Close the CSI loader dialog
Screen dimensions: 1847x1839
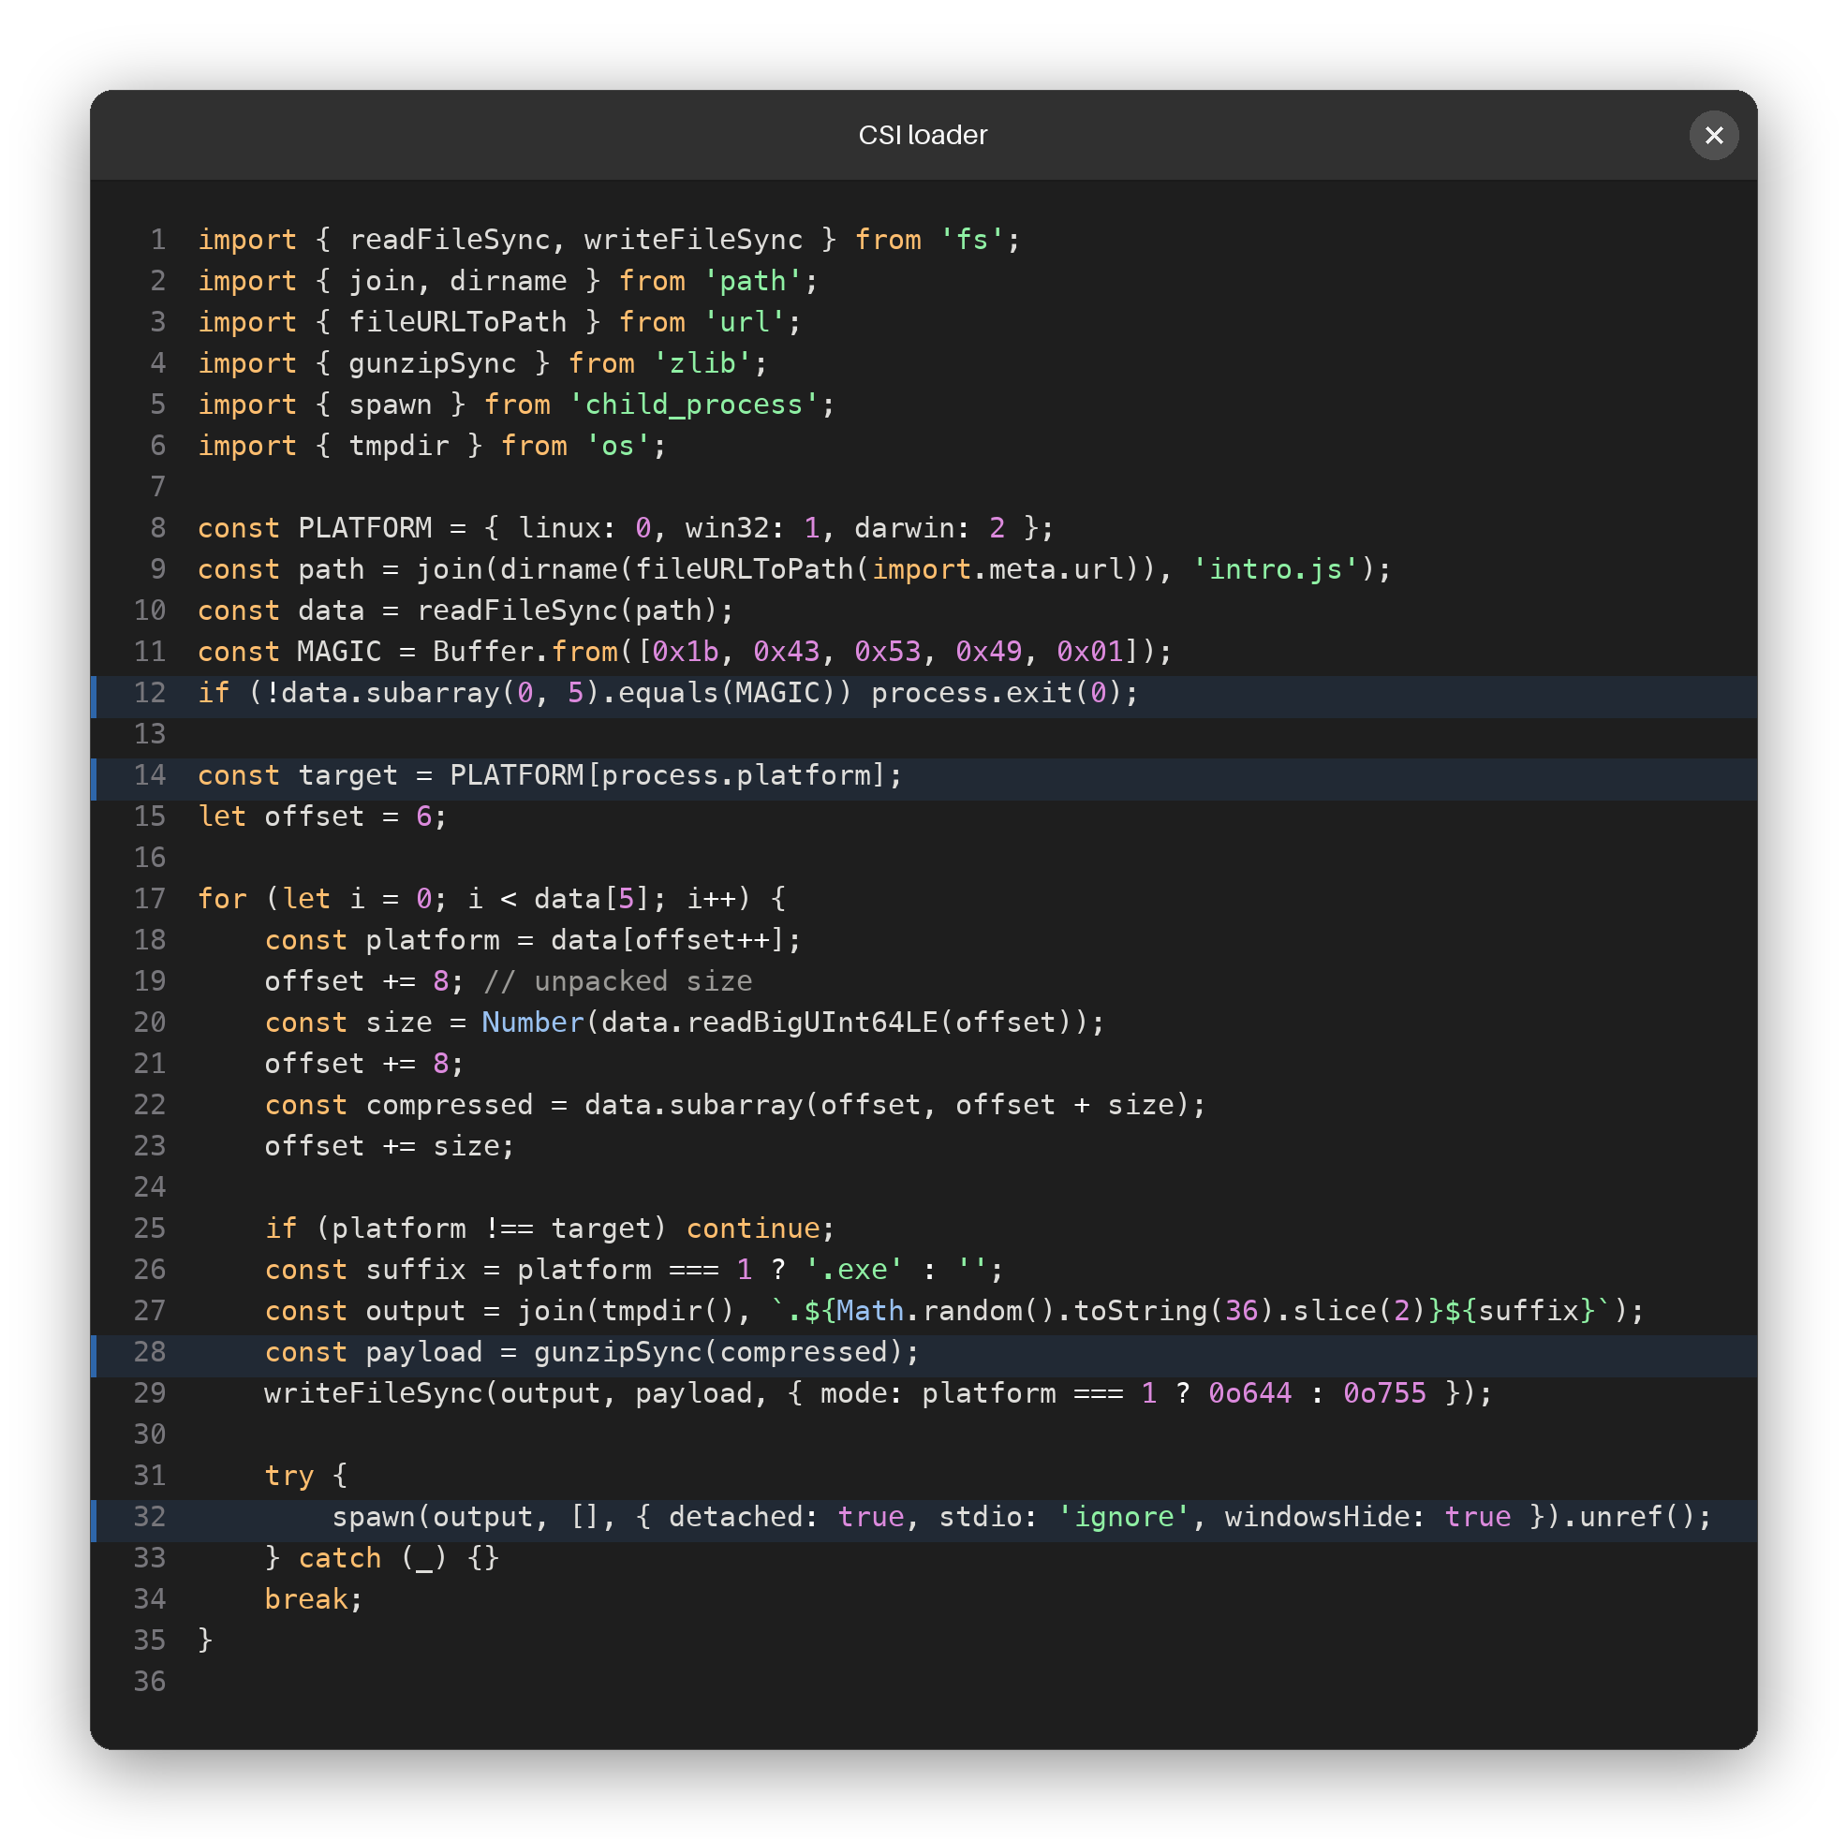click(x=1713, y=136)
